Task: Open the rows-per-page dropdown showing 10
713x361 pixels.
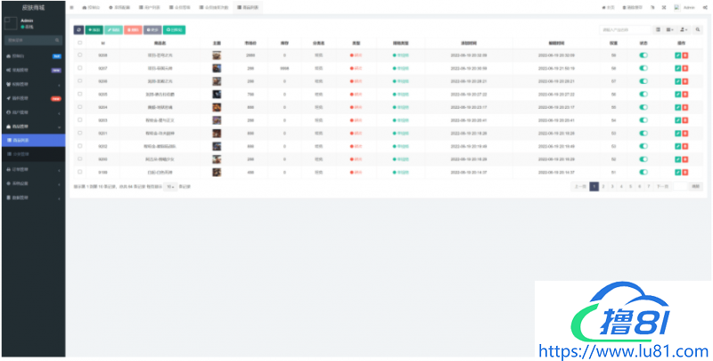Action: (170, 186)
